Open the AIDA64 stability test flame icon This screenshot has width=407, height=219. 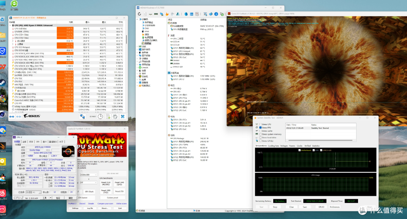pos(167,14)
